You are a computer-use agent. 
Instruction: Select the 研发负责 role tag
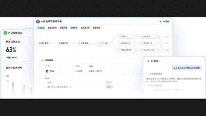pyautogui.click(x=63, y=28)
